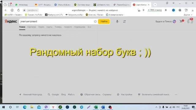Screen dimensions: 196x110
Task: Open the Перебход browser tab
Action: coord(121,5)
